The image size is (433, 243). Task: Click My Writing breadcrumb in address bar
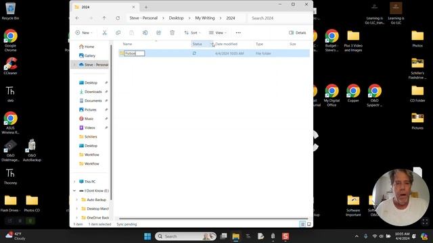[x=204, y=18]
